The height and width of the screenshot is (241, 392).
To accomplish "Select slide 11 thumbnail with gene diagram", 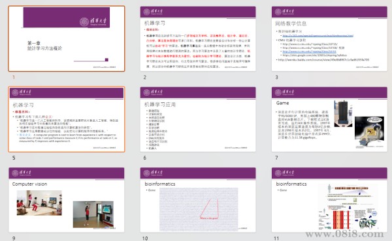I will pyautogui.click(x=329, y=200).
